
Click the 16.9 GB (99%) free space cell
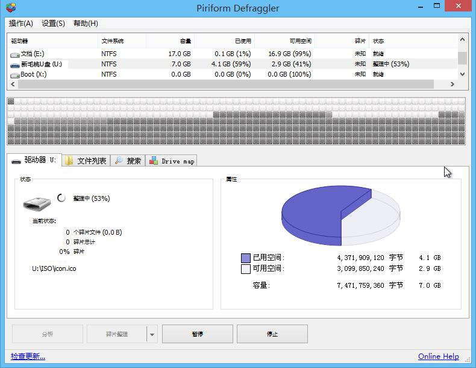click(x=290, y=54)
